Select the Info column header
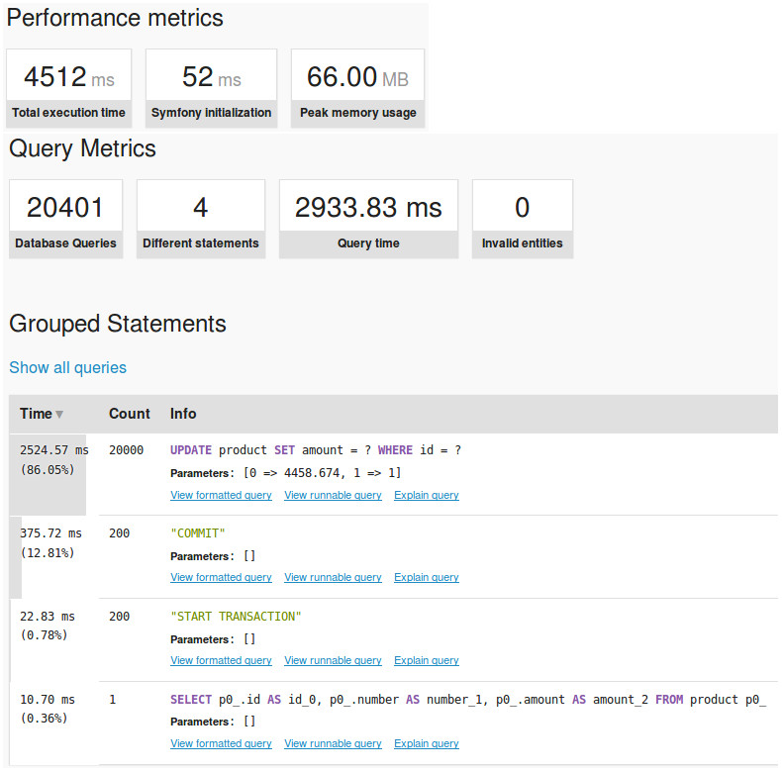This screenshot has width=782, height=772. [x=183, y=414]
